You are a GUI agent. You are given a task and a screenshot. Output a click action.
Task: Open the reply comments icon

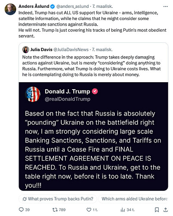[21, 210]
